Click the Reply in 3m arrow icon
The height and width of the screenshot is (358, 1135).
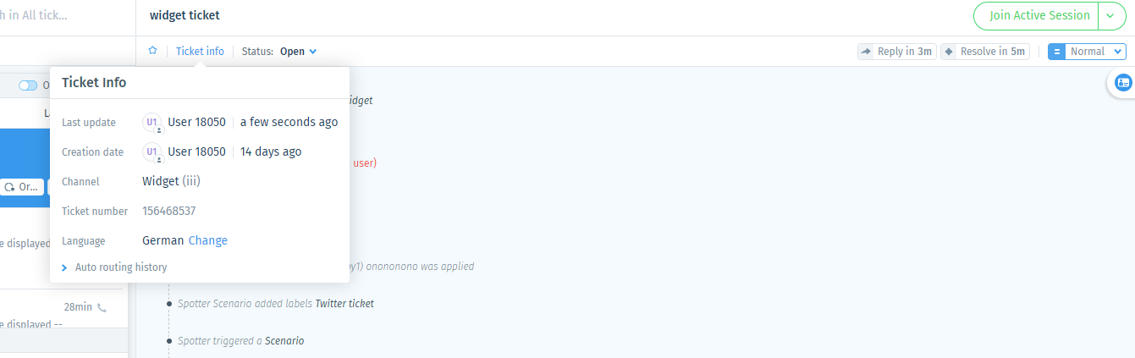[866, 52]
